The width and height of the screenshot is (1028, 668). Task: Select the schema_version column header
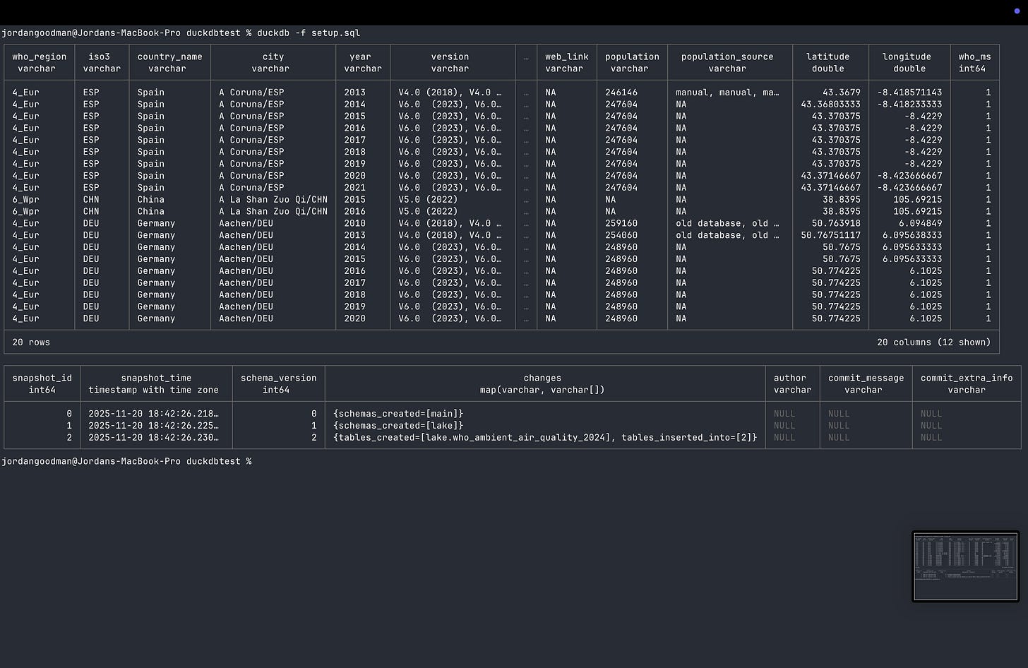click(279, 384)
